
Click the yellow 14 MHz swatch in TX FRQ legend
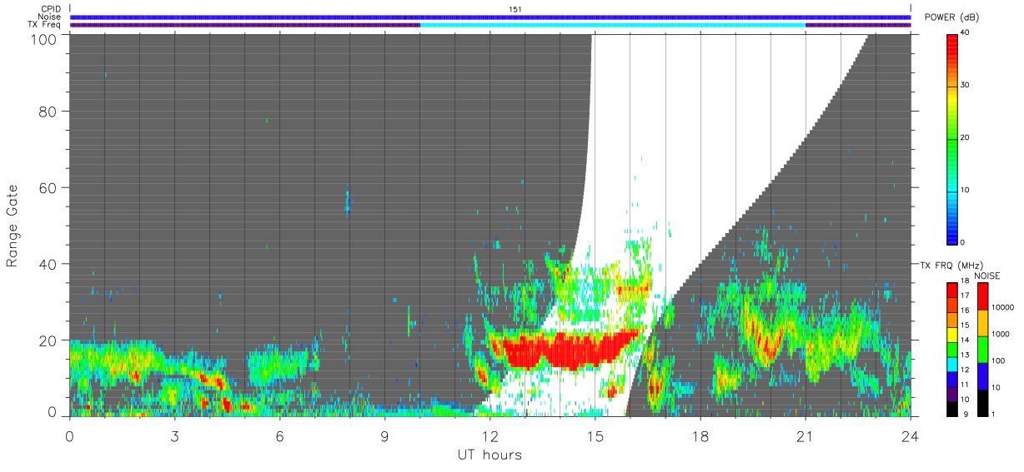click(952, 335)
